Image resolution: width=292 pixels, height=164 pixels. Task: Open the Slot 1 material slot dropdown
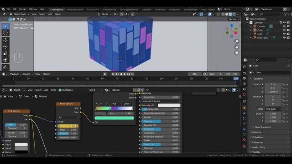click(x=96, y=90)
